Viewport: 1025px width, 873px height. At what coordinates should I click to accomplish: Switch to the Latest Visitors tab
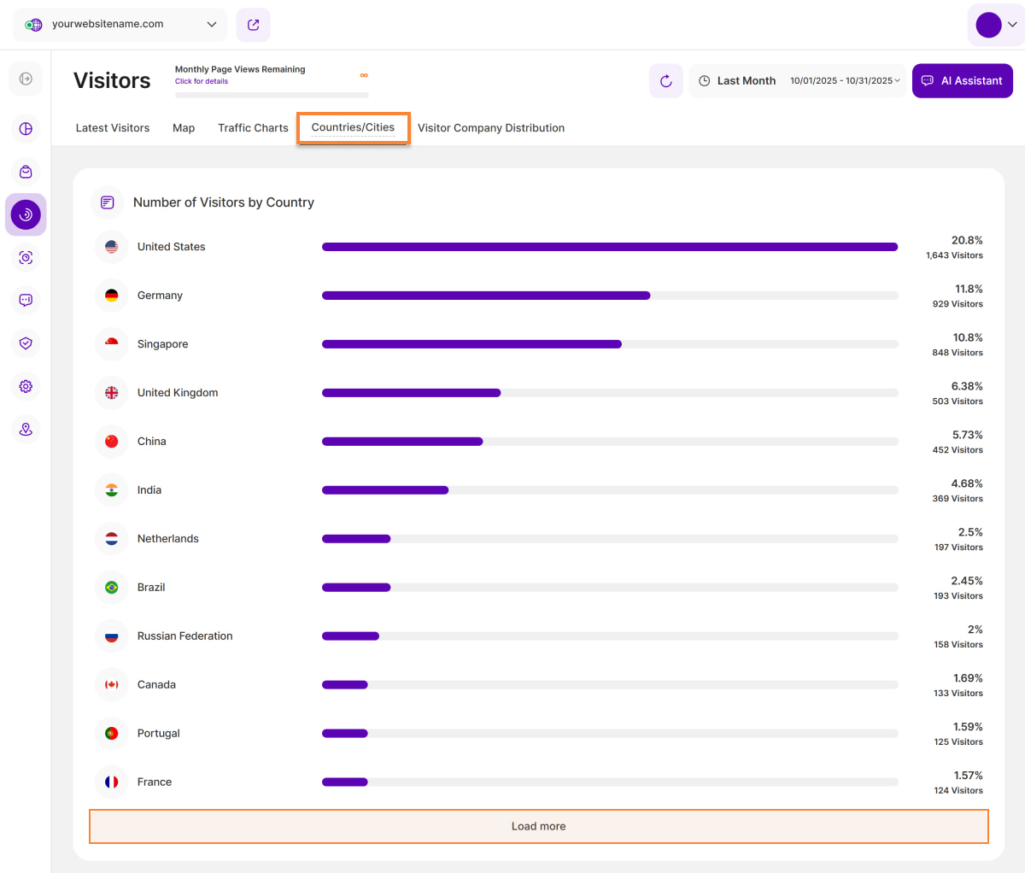pyautogui.click(x=113, y=128)
